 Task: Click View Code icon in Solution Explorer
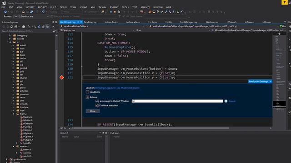tap(53, 27)
